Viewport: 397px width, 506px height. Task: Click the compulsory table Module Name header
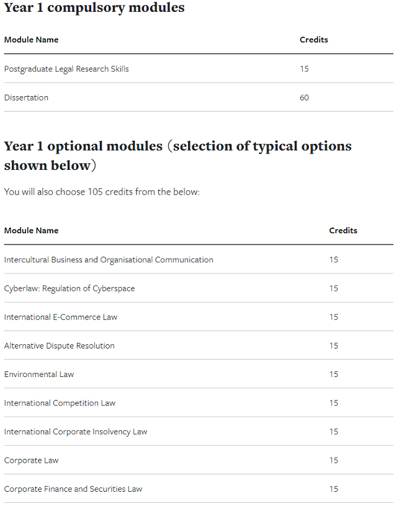[x=31, y=40]
